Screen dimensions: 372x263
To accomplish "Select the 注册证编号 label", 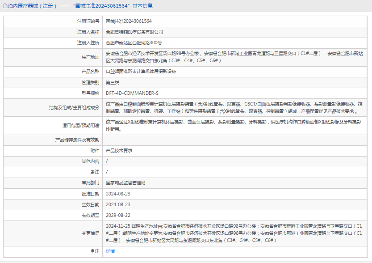I will tap(88, 21).
